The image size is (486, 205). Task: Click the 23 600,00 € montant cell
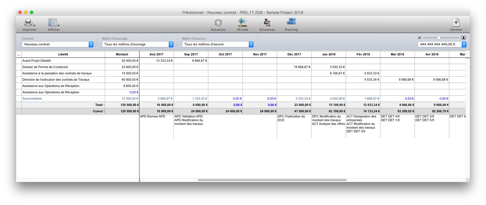[x=122, y=67]
